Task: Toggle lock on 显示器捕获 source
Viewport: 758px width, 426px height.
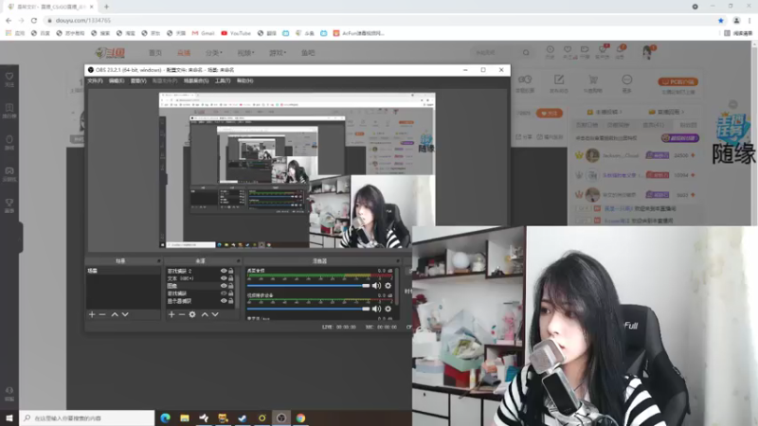Action: 231,301
